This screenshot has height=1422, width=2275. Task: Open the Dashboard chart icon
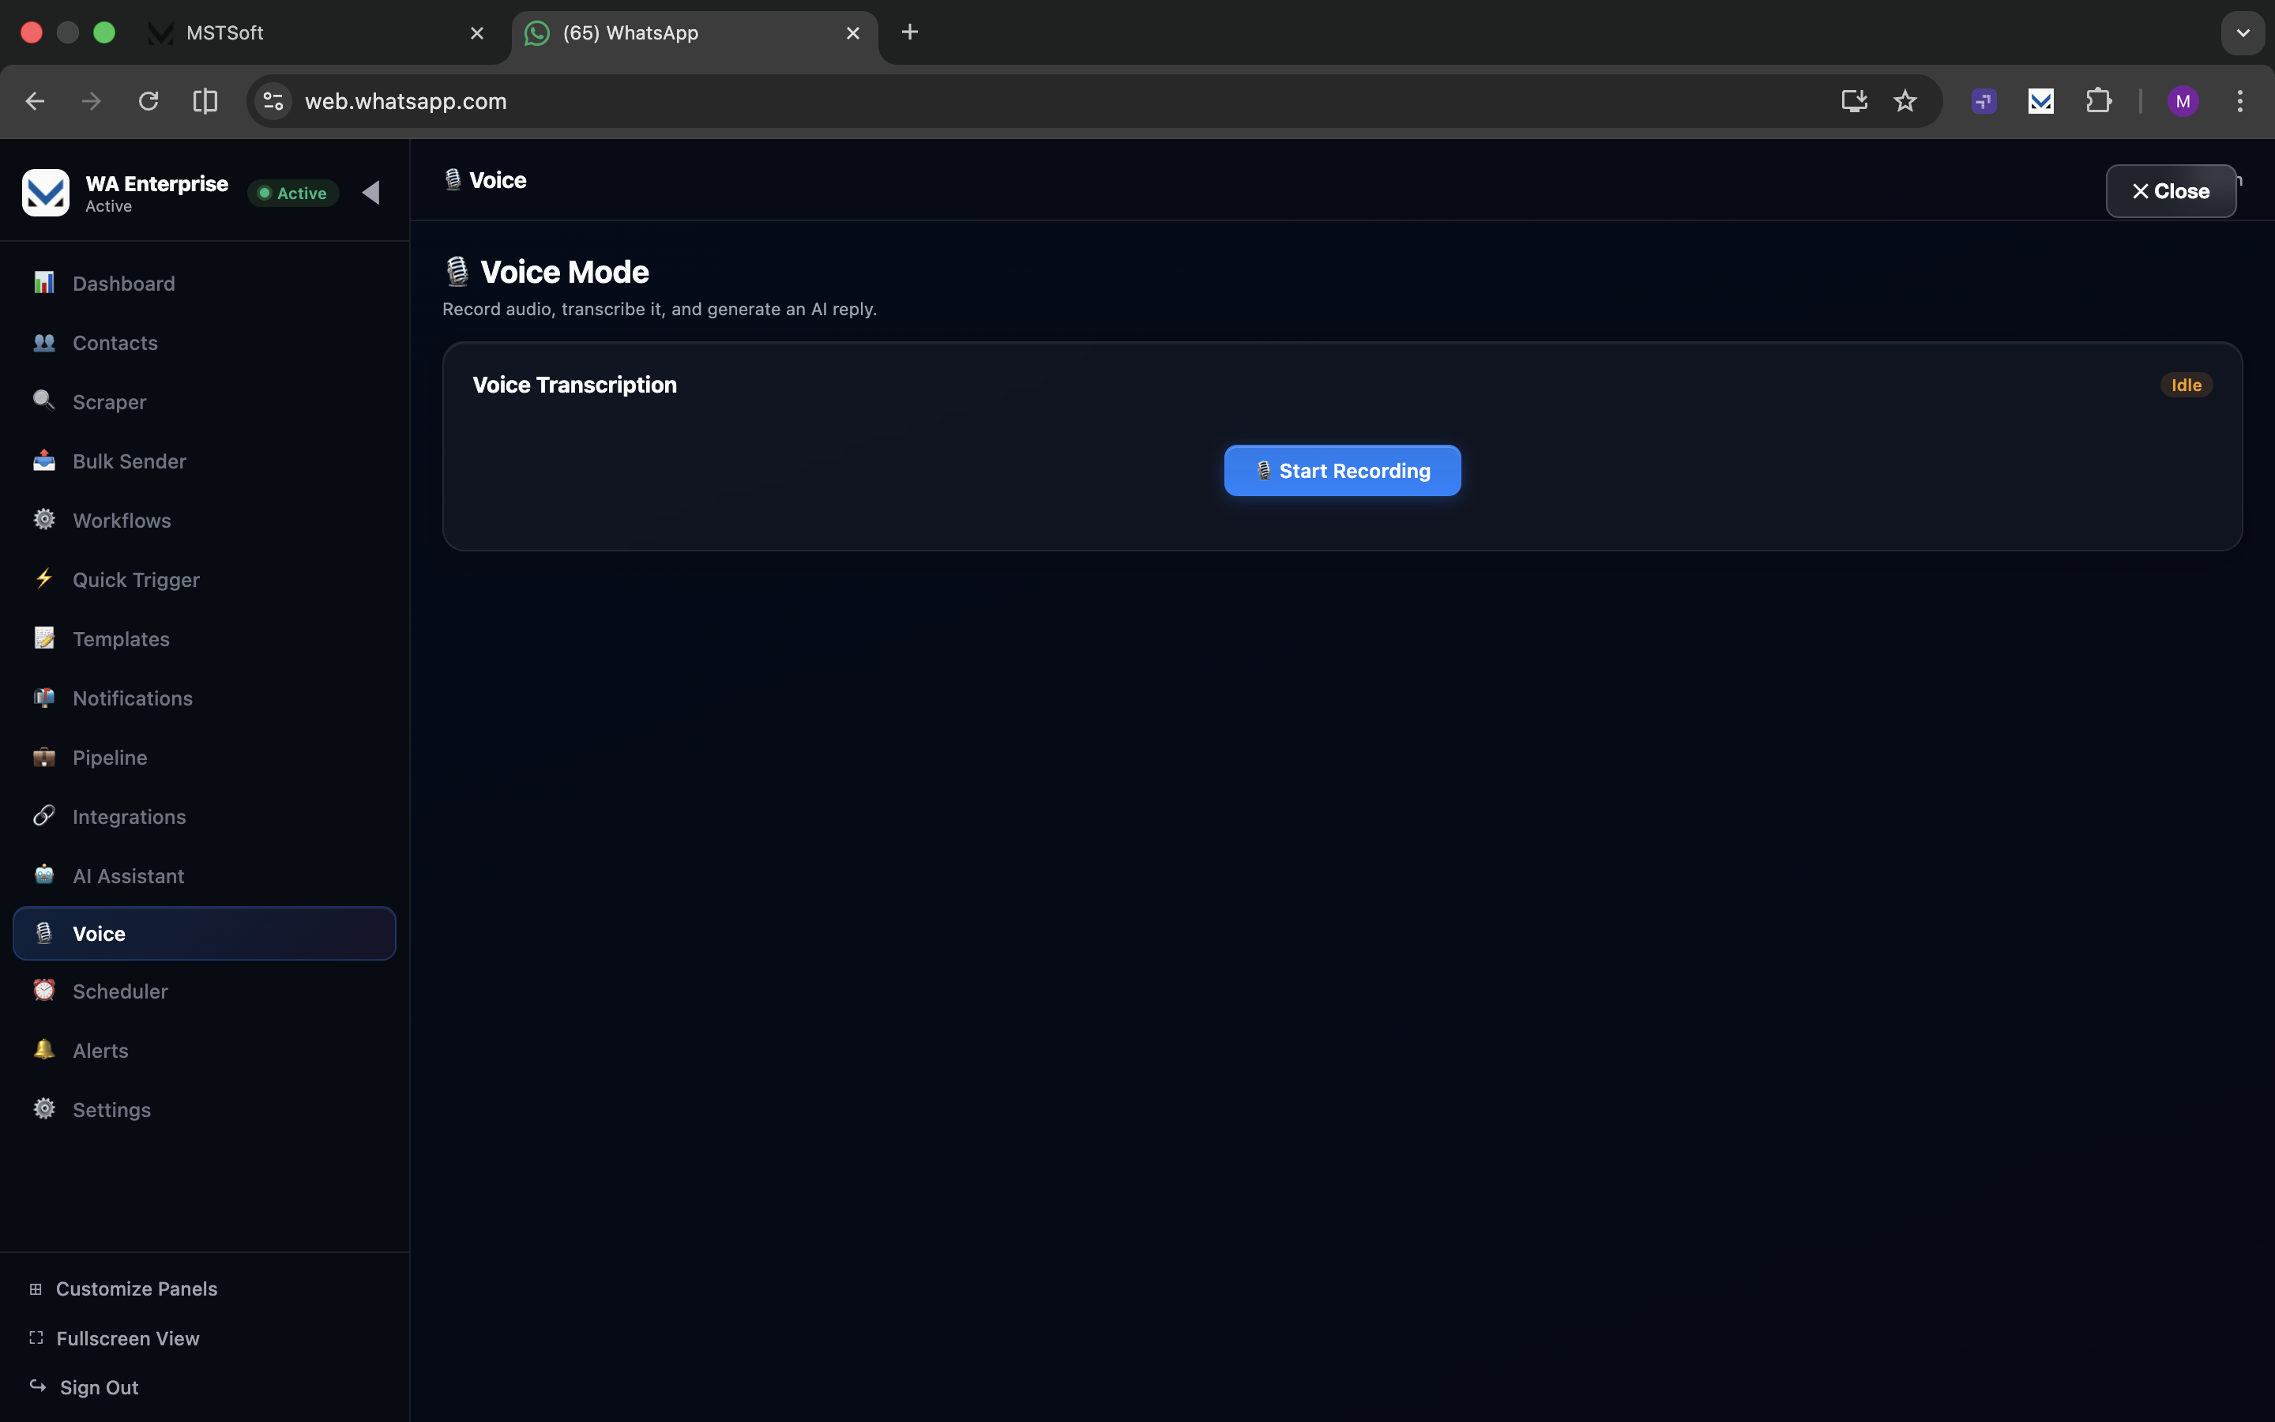(x=44, y=283)
